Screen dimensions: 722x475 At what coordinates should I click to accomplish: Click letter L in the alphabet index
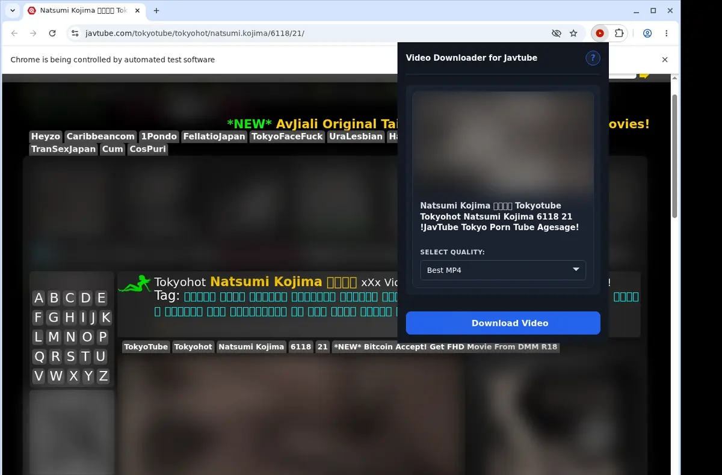[x=39, y=337]
